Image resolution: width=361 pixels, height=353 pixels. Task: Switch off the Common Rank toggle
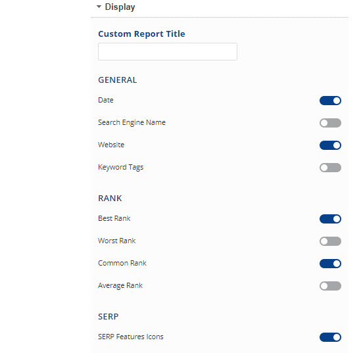(x=330, y=264)
